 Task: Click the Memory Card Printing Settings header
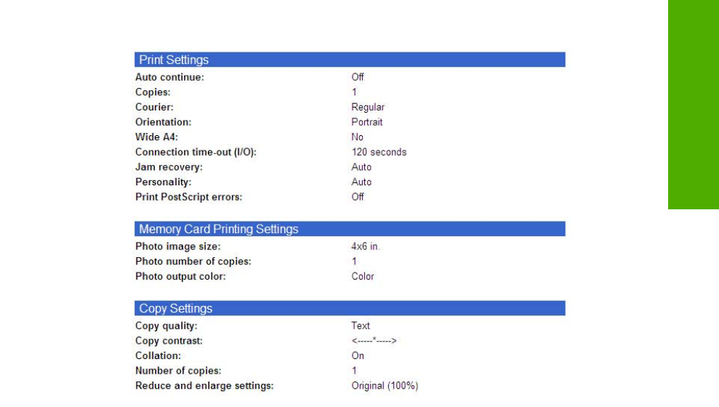coord(218,230)
